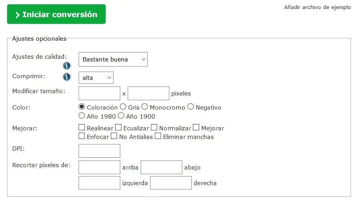Select the Año 1900 radio option

[121, 116]
